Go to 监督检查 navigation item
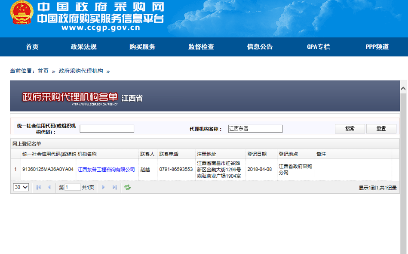The image size is (408, 254). (x=201, y=47)
